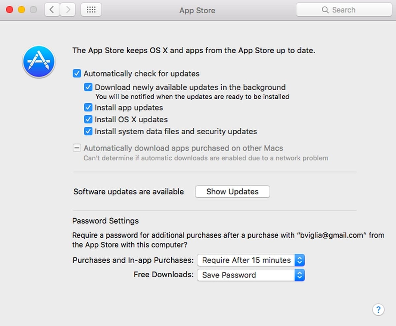
Task: Go back with the left arrow button
Action: [52, 10]
